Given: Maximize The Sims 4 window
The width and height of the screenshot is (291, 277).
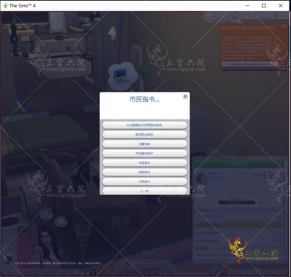Looking at the screenshot, I should click(x=264, y=6).
